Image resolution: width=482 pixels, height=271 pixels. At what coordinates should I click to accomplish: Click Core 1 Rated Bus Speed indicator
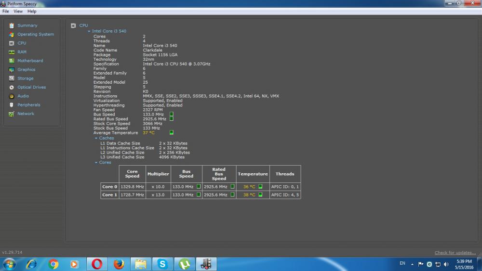coord(232,195)
